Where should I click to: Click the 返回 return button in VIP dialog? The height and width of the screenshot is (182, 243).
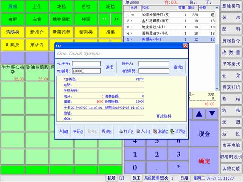tap(178, 131)
